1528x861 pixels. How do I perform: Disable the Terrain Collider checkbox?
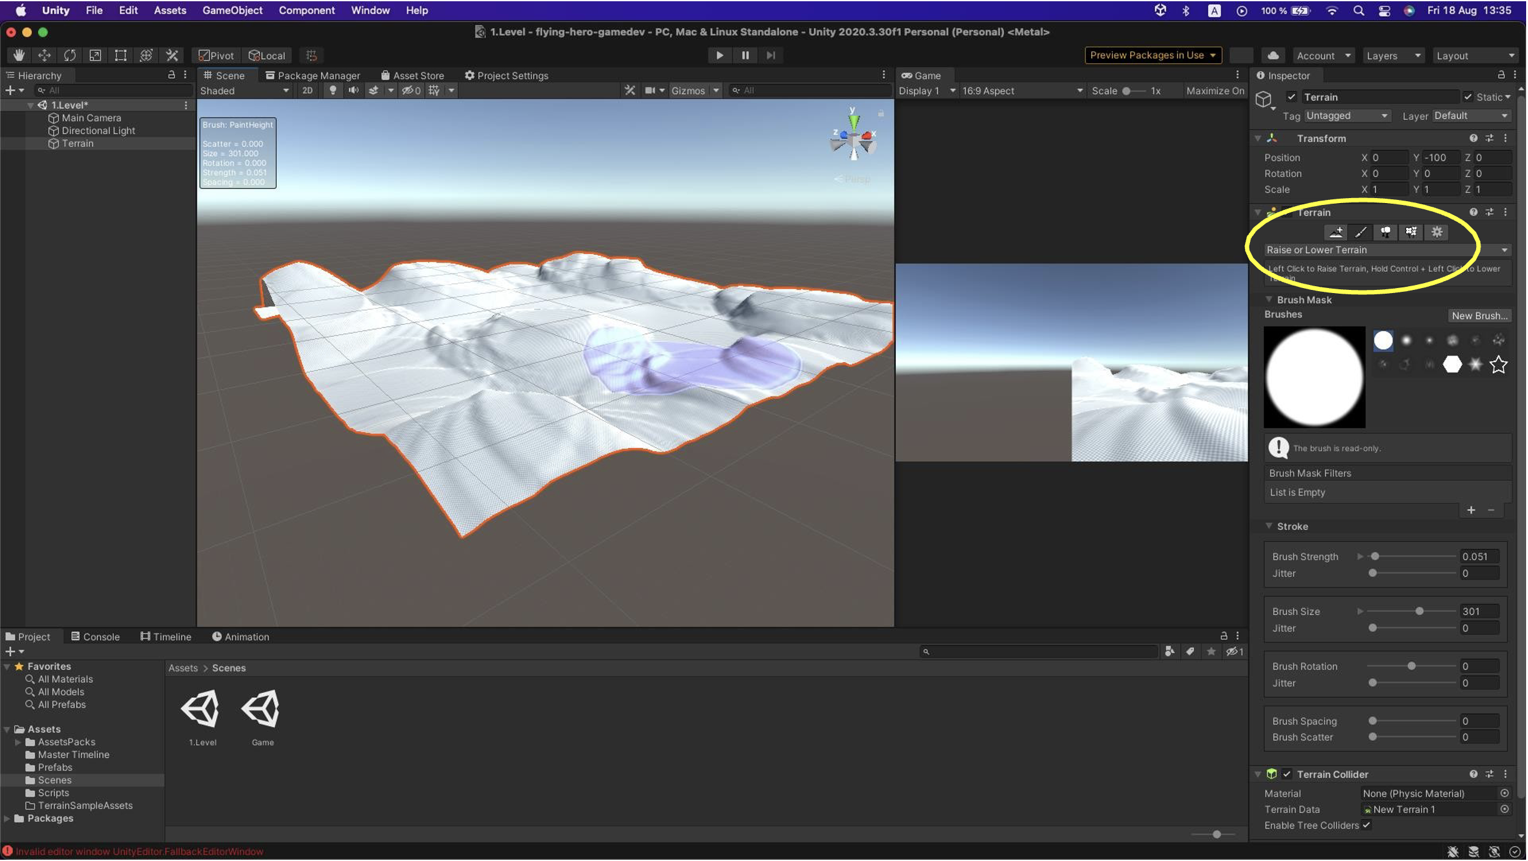1287,774
